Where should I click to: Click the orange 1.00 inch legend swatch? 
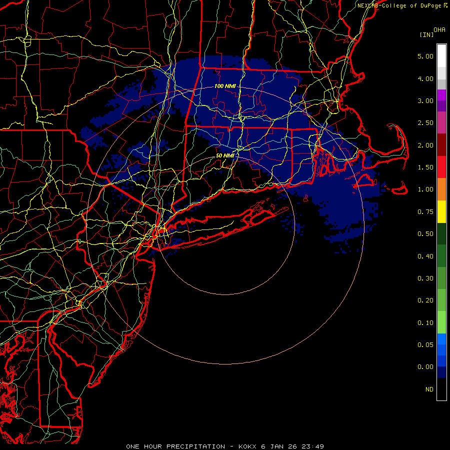click(441, 189)
